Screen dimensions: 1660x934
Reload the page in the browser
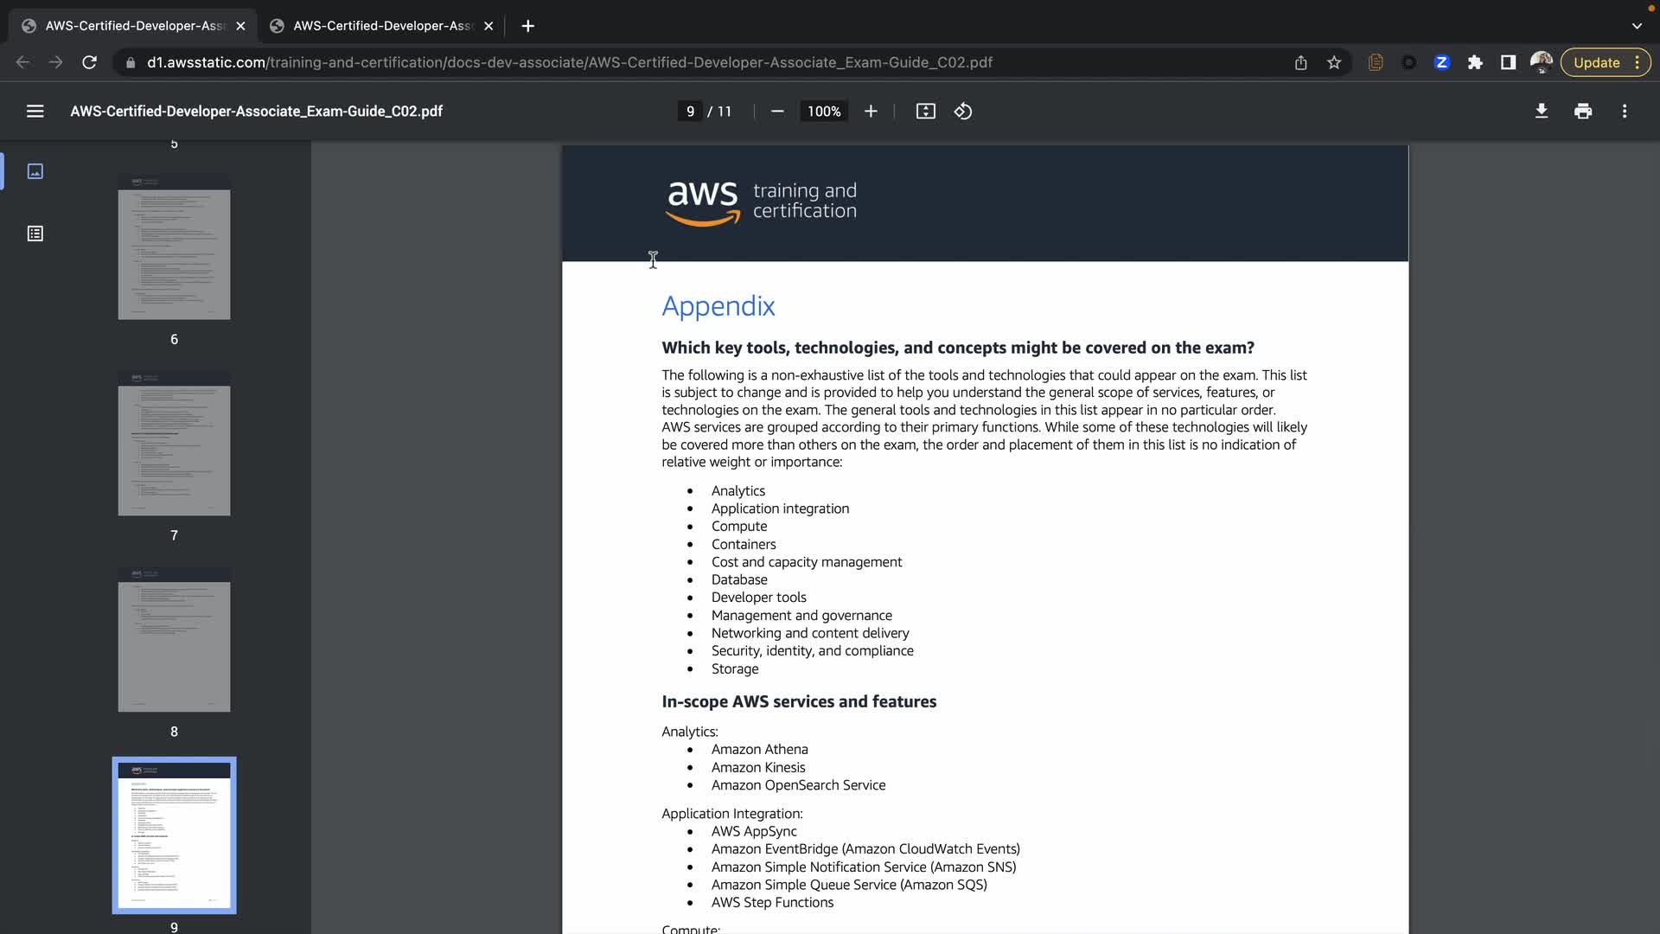tap(89, 62)
